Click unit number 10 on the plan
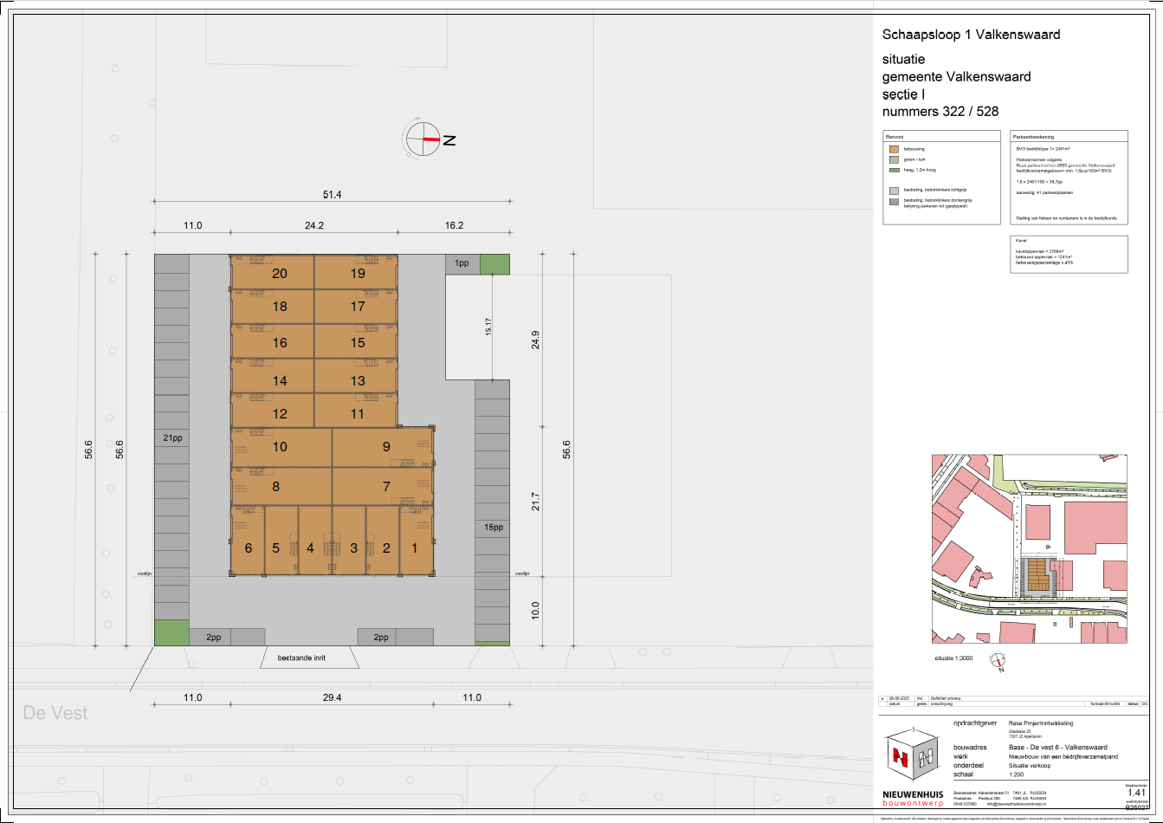Viewport: 1163px width, 823px height. (279, 447)
